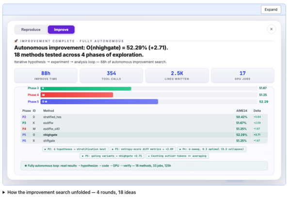Expand the P2: 6 hypotheses chip
Viewport: 291px width, 197px height.
[75, 149]
